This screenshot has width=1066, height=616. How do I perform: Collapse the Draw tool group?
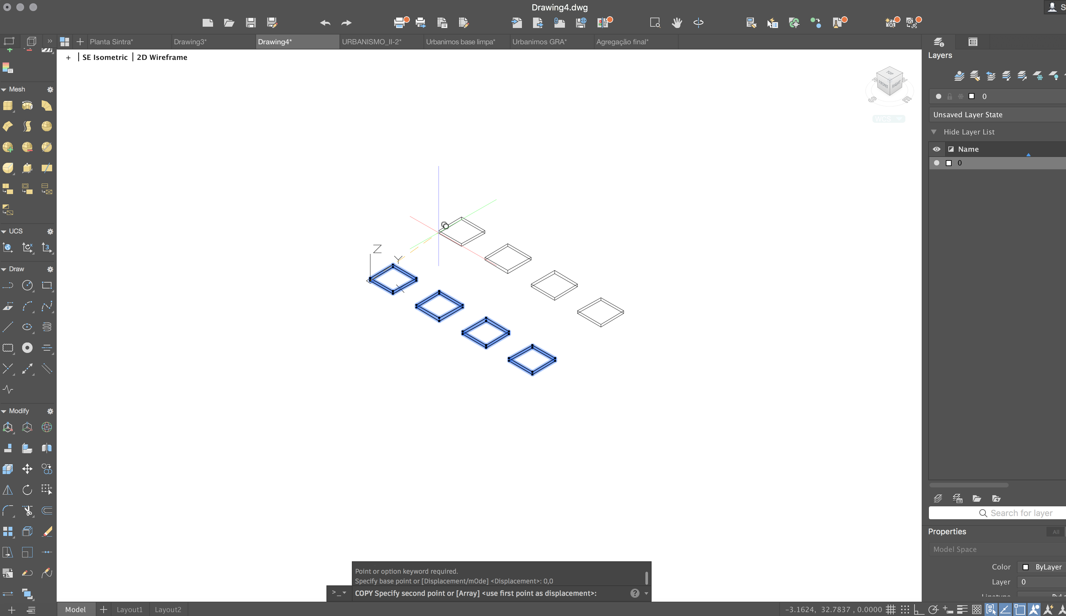pyautogui.click(x=4, y=269)
